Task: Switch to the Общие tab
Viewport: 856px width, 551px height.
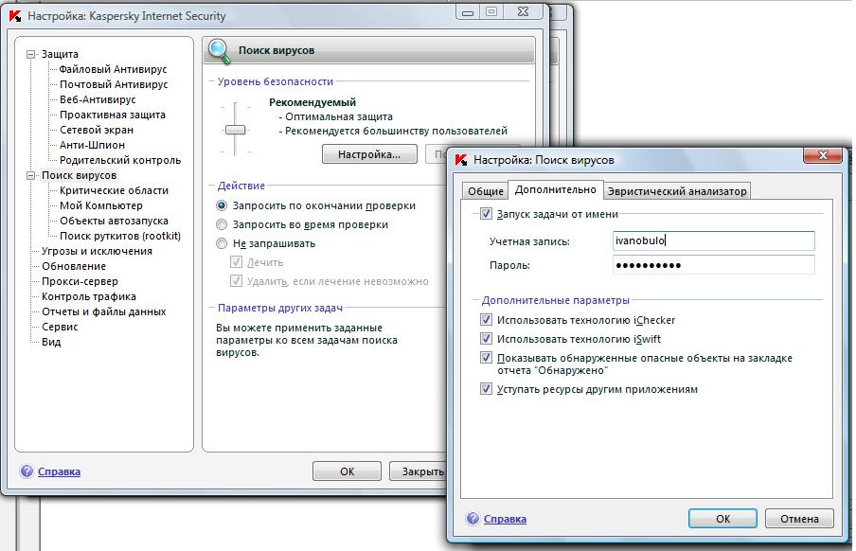Action: click(486, 191)
